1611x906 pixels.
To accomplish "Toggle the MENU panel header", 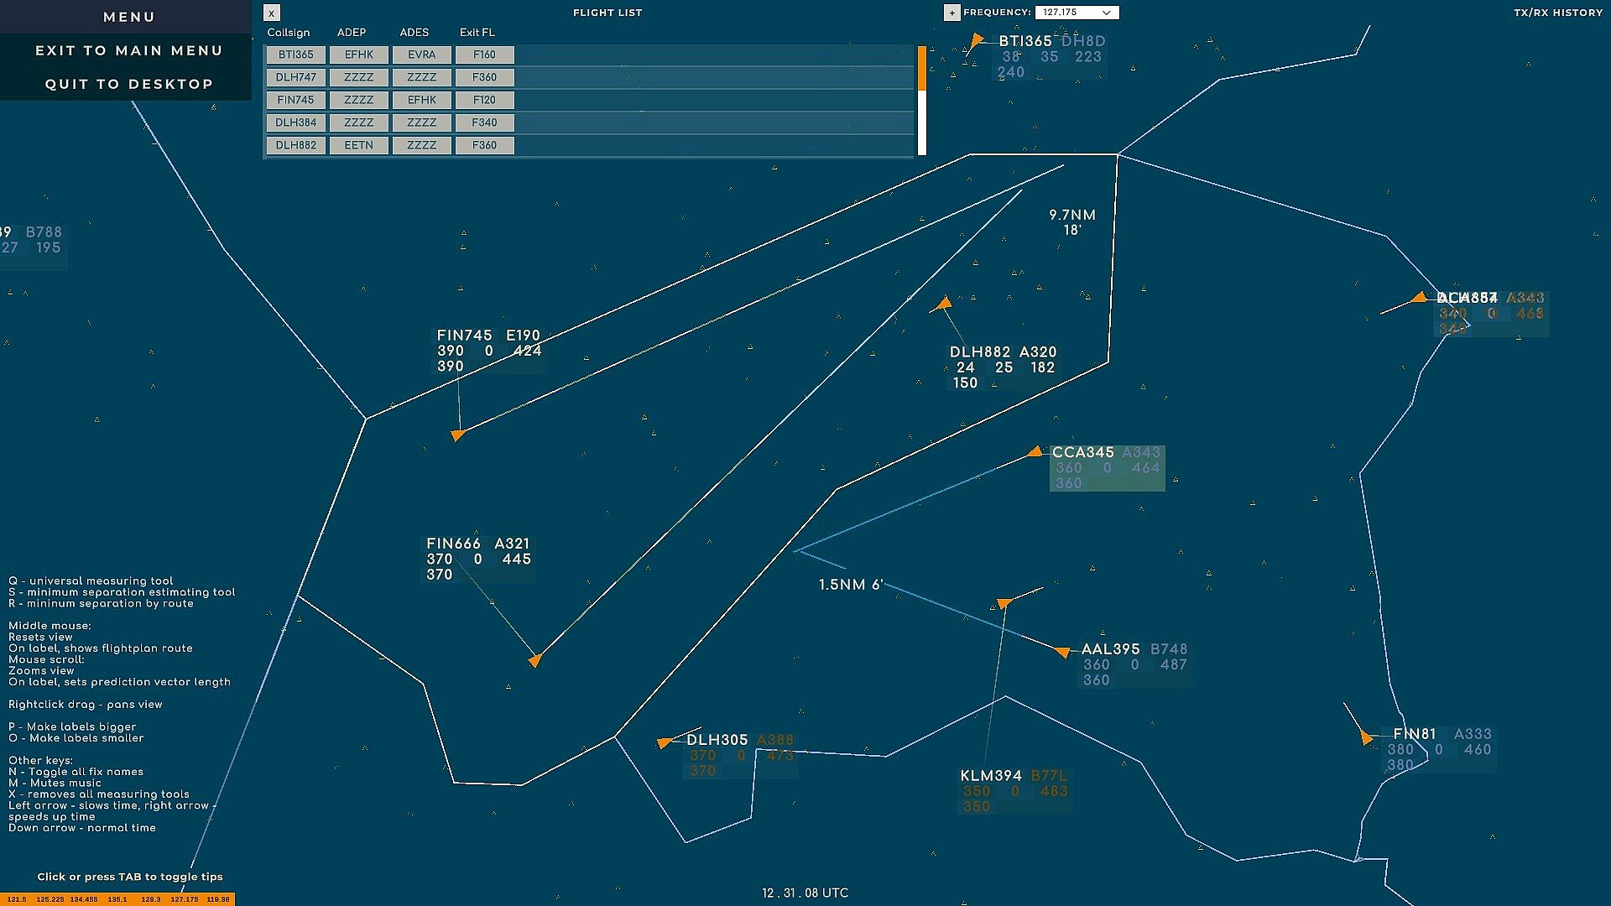I will 128,17.
